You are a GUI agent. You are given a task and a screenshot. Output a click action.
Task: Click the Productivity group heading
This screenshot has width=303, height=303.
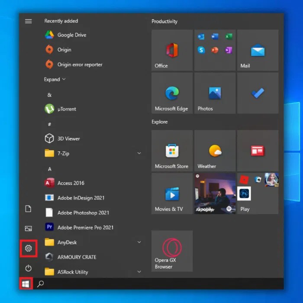click(x=164, y=22)
